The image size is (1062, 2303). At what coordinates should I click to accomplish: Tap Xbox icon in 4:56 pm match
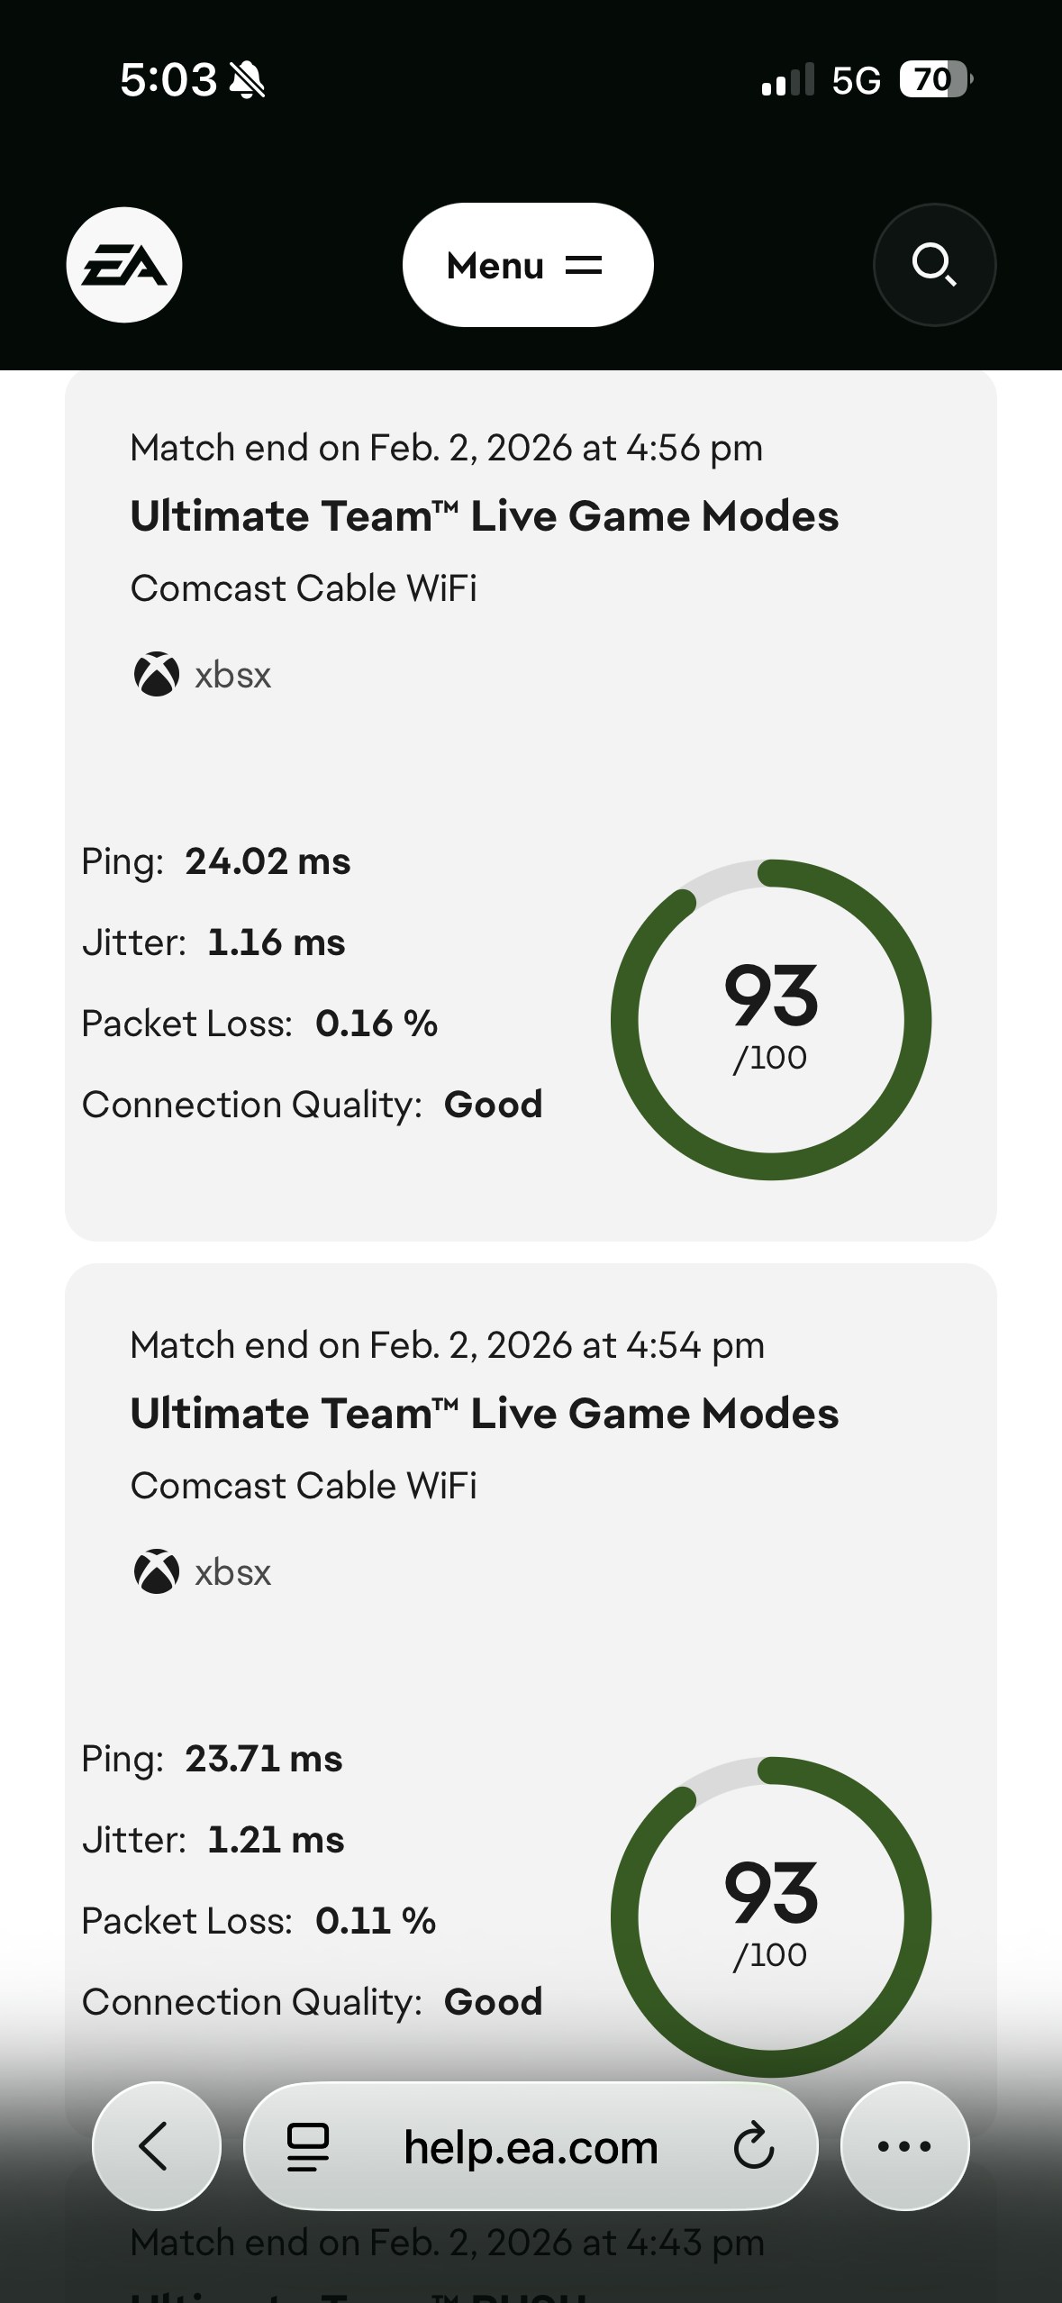point(157,675)
